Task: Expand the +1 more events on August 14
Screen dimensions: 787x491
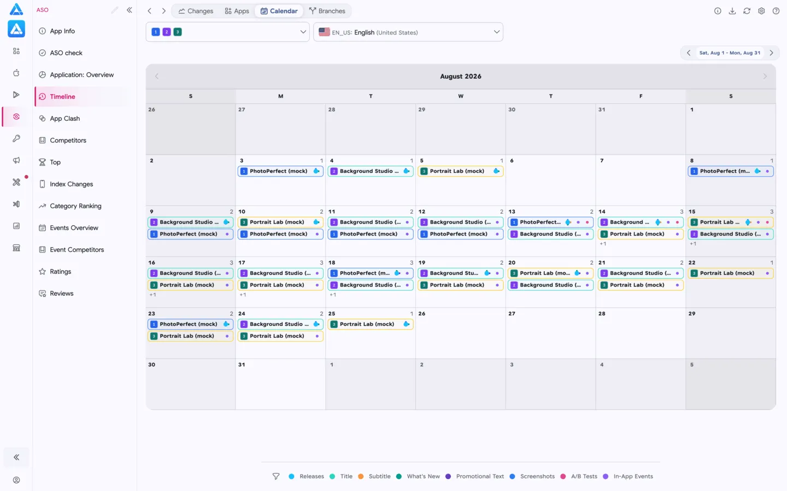Action: tap(603, 244)
